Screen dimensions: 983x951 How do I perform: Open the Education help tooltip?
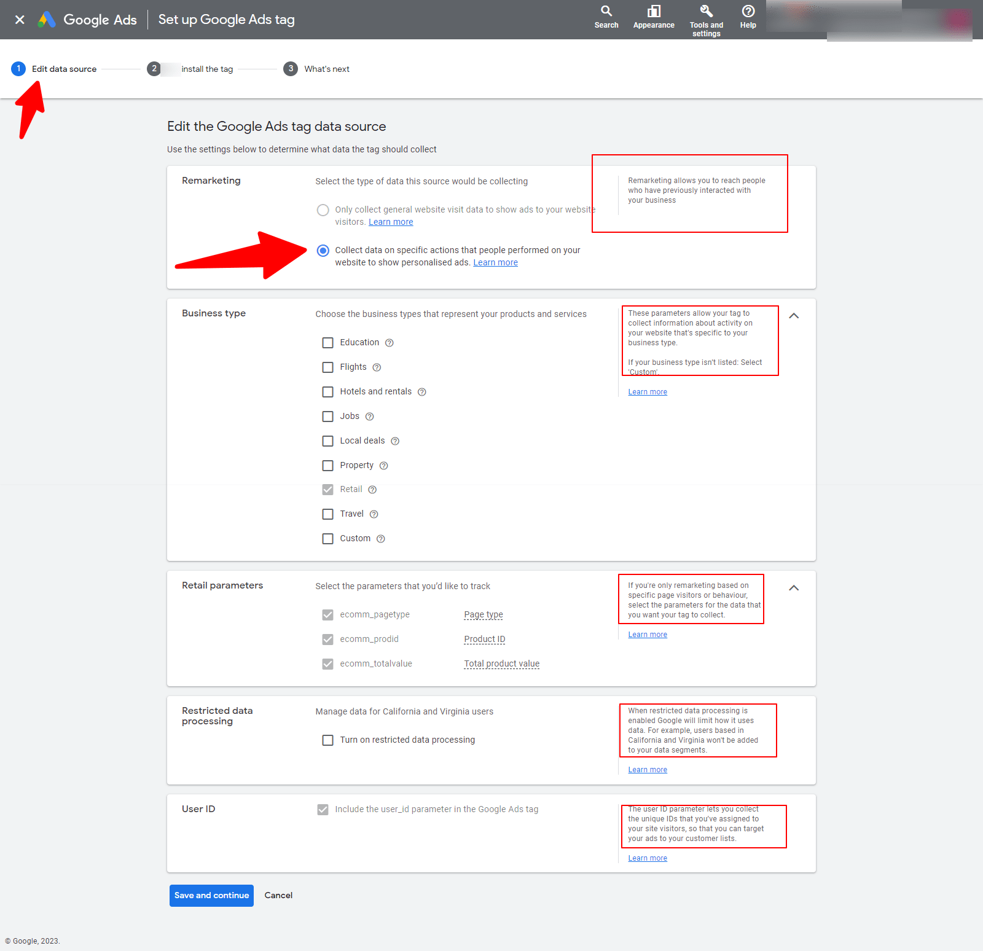390,342
